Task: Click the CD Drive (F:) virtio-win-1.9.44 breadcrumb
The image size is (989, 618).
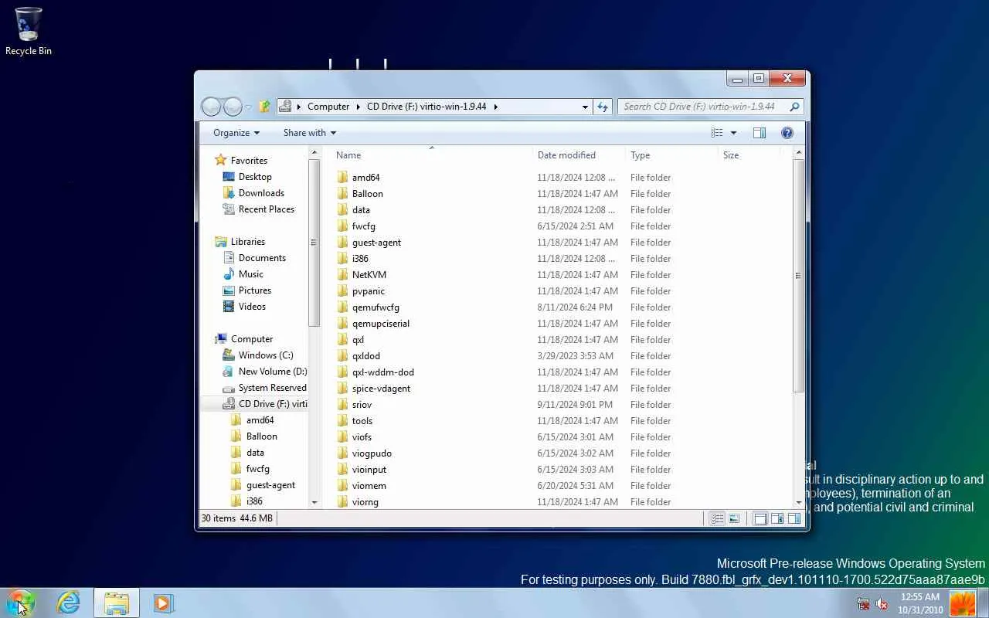Action: pos(427,107)
